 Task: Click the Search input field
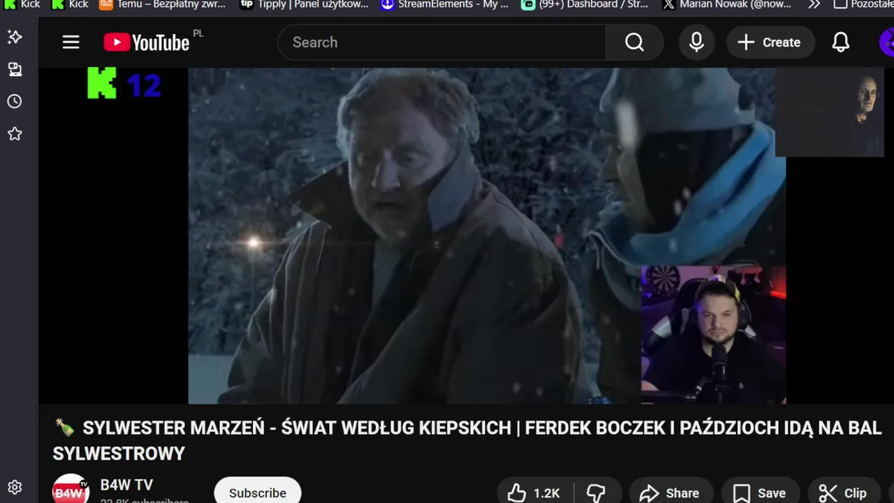[x=441, y=43]
